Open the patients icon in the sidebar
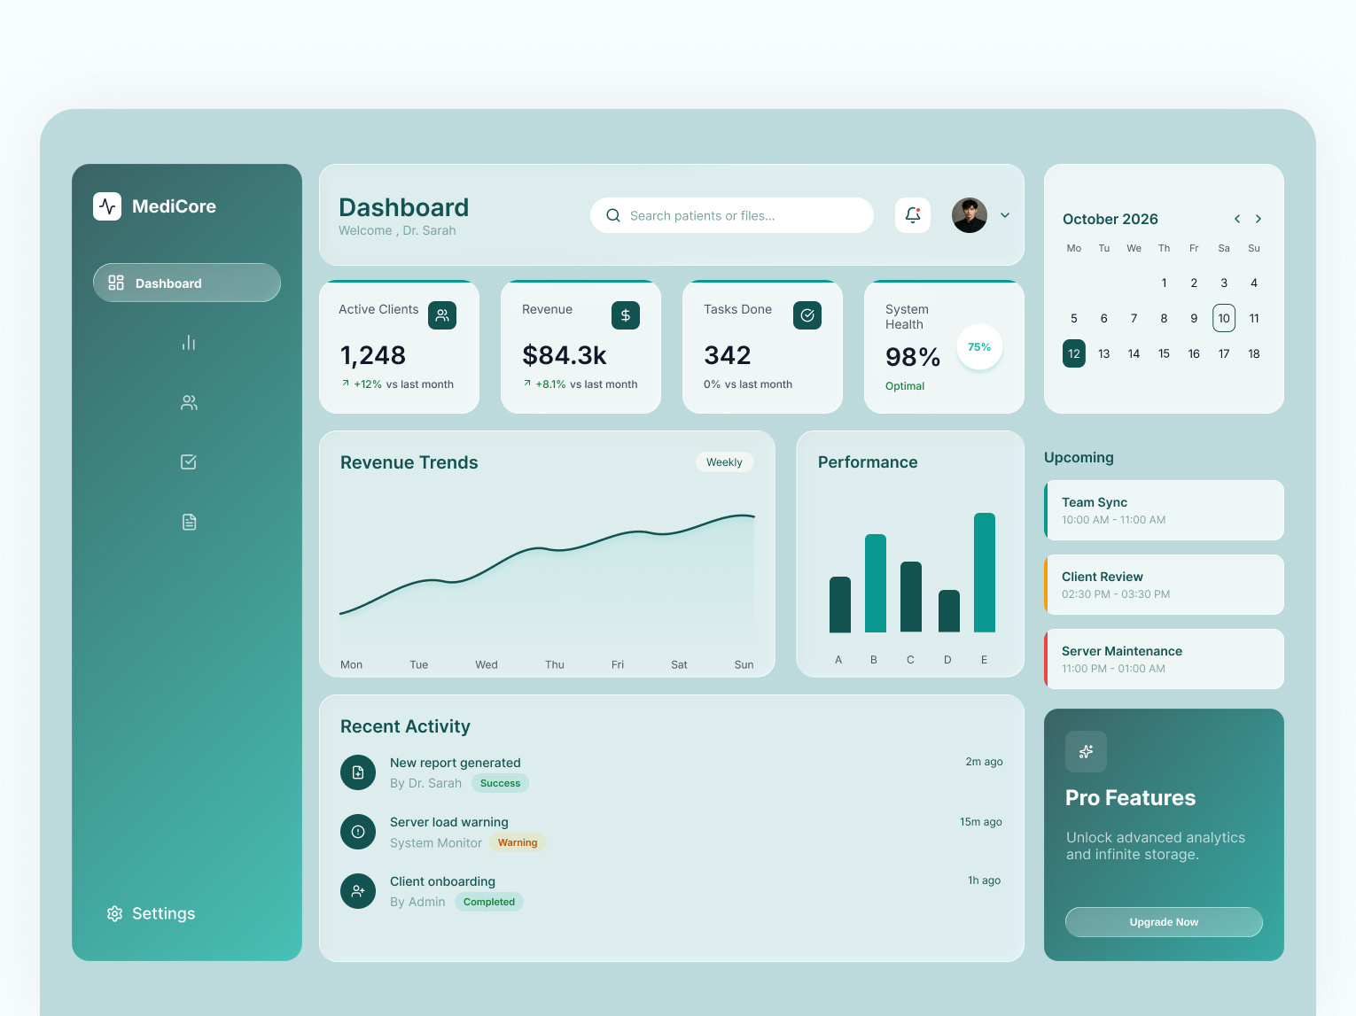The image size is (1356, 1016). point(188,402)
